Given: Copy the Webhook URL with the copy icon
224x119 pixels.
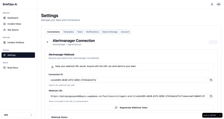Looking at the screenshot, I should click(211, 96).
